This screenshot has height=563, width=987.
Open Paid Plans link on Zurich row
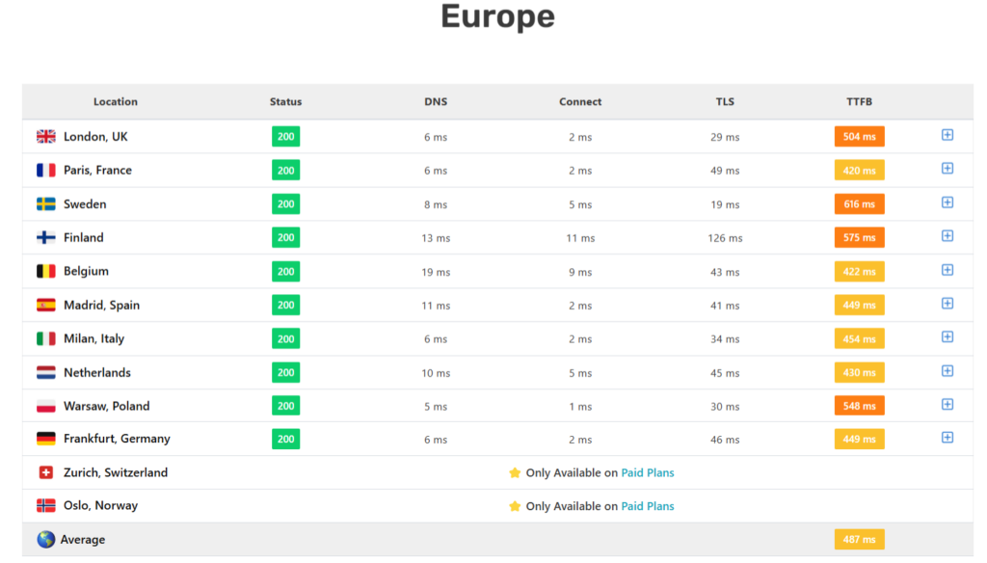[647, 472]
